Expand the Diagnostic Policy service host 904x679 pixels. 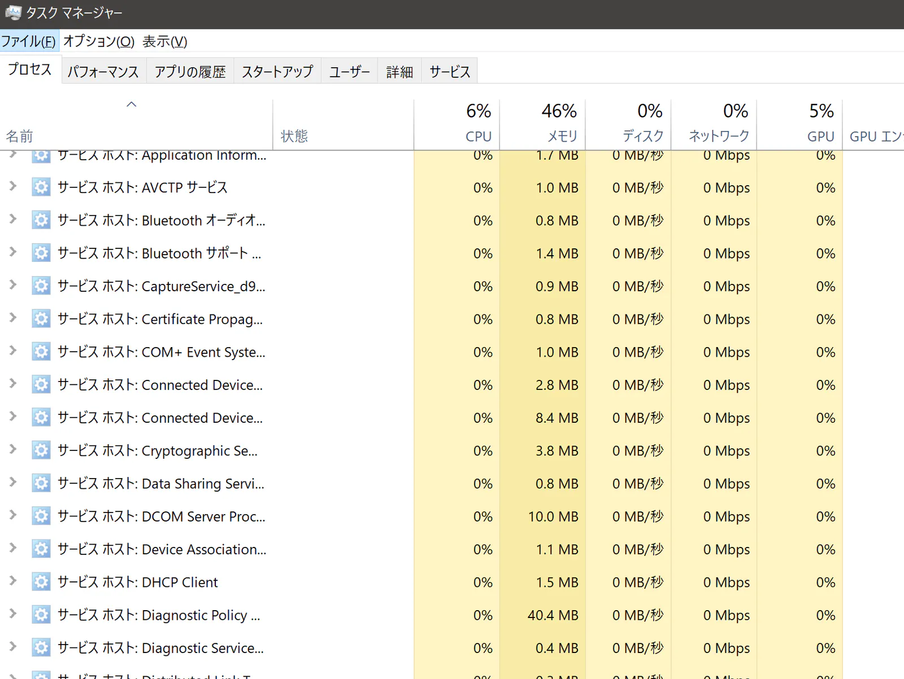click(x=12, y=613)
